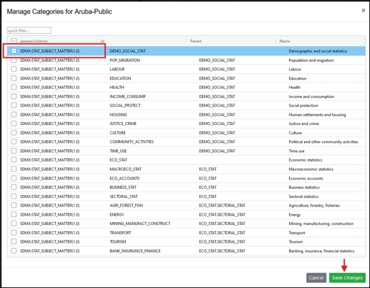
Task: Select the HEALTH category checkbox
Action: coord(14,88)
